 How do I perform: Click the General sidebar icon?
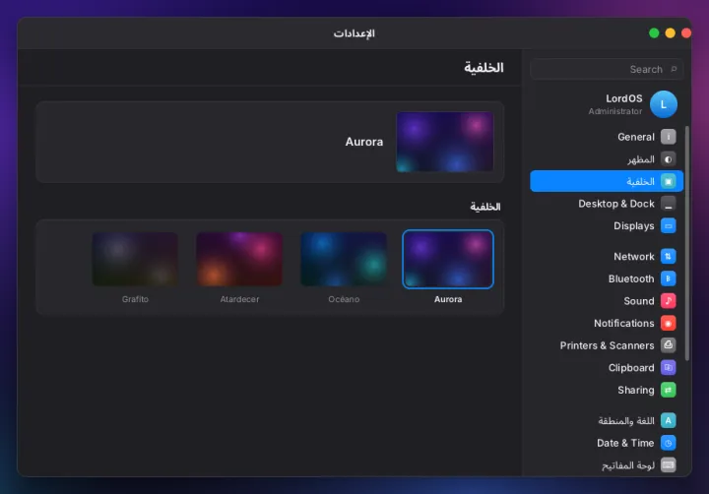(x=668, y=137)
